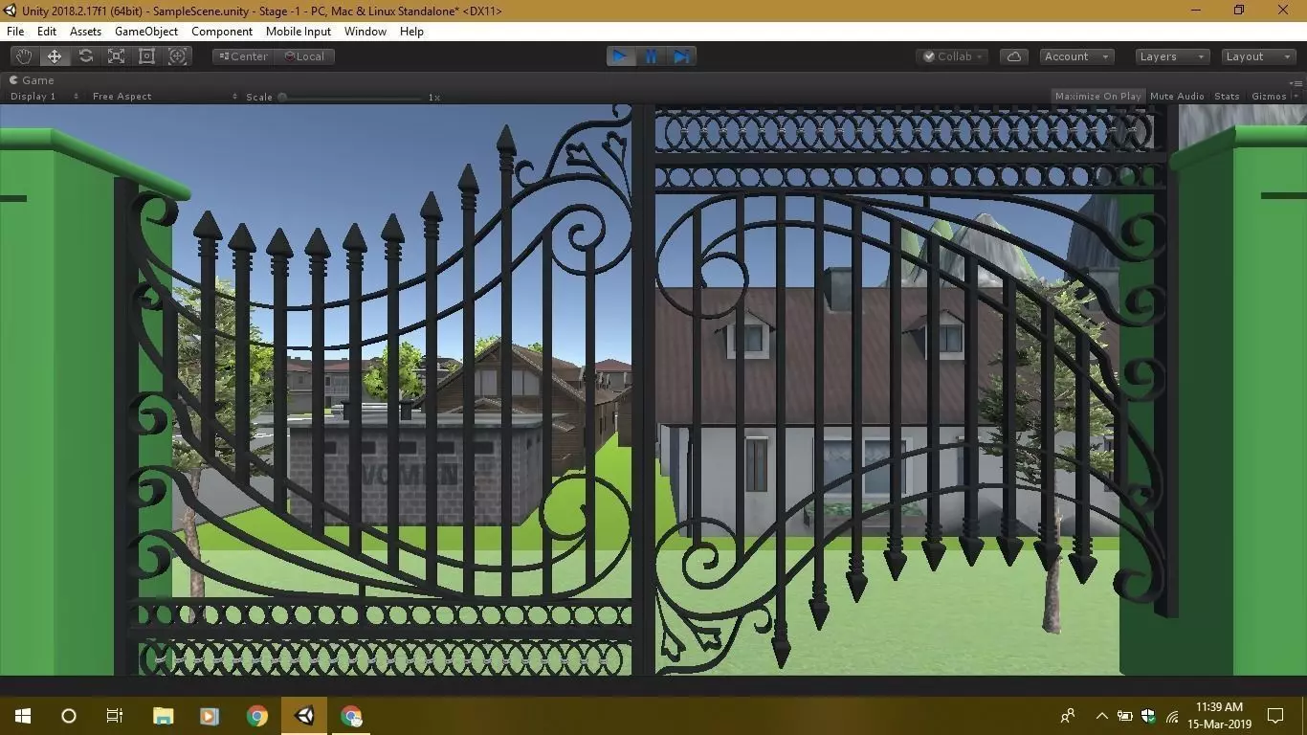Open Cortana search circle
1307x735 pixels.
pos(69,716)
